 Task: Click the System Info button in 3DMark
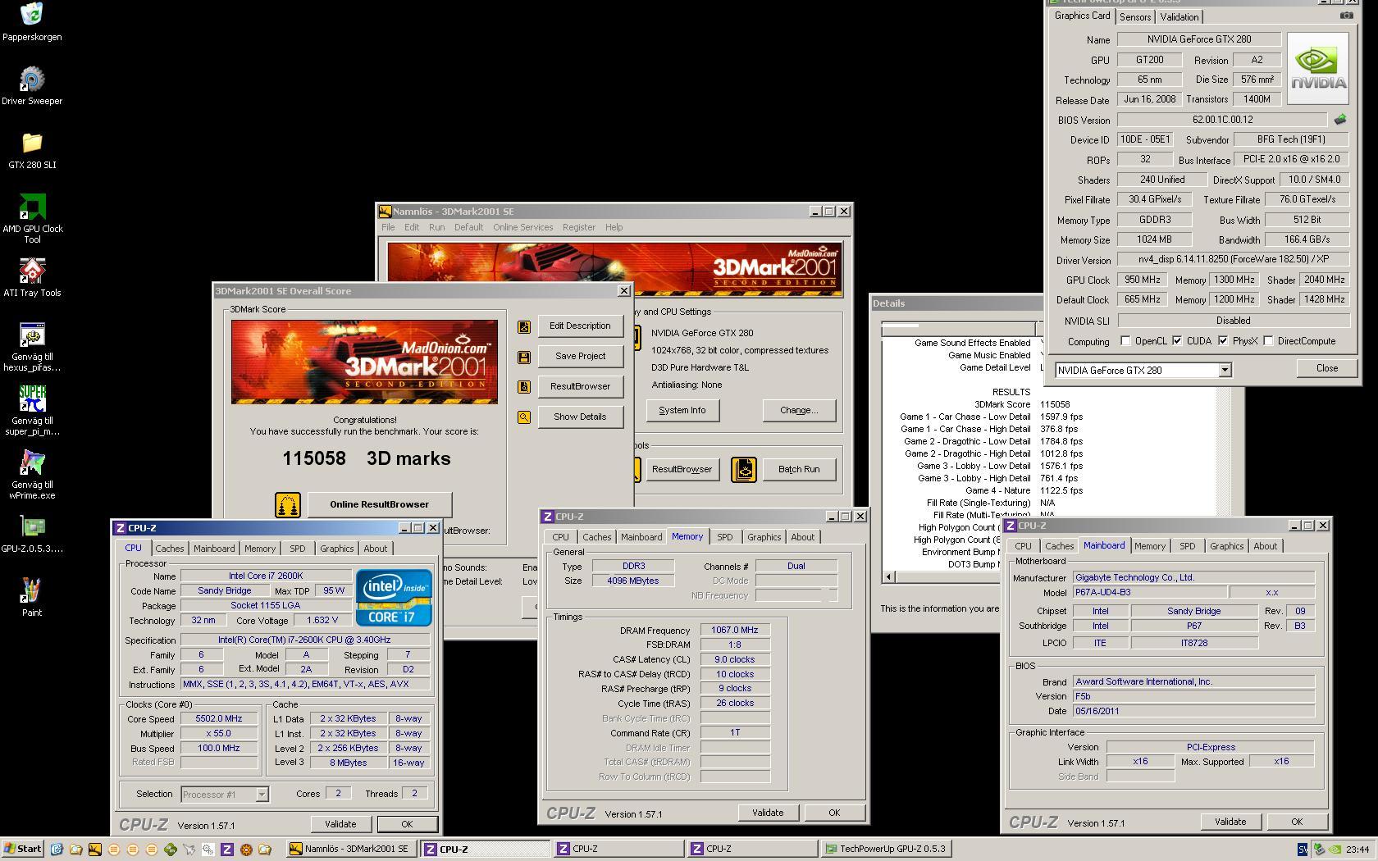tap(682, 411)
